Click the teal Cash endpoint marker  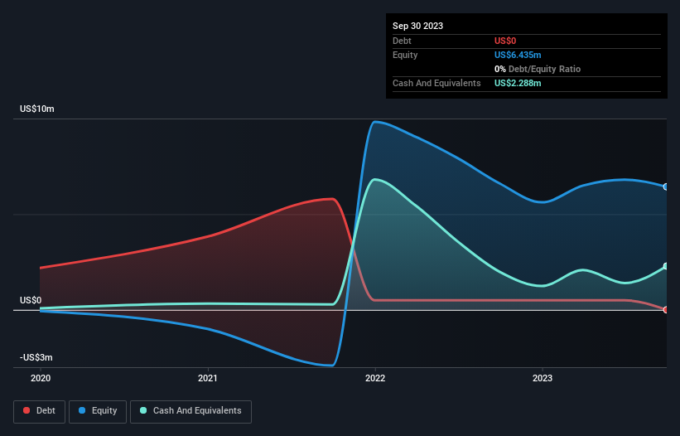tap(666, 266)
